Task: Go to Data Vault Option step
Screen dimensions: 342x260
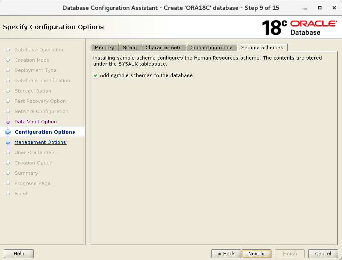Action: [x=36, y=122]
